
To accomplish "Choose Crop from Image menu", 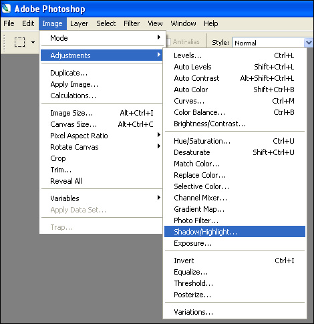I will click(x=102, y=158).
